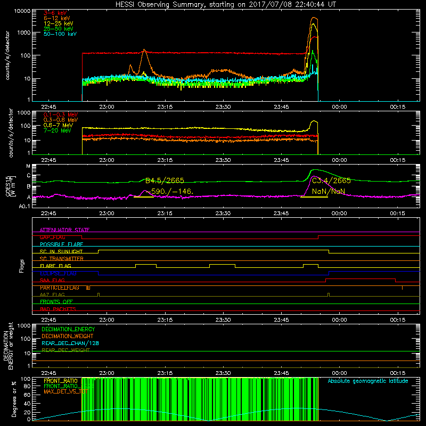Viewport: 426px width, 426px height.
Task: Click the 10000 tick on top panel
Action: coord(22,11)
